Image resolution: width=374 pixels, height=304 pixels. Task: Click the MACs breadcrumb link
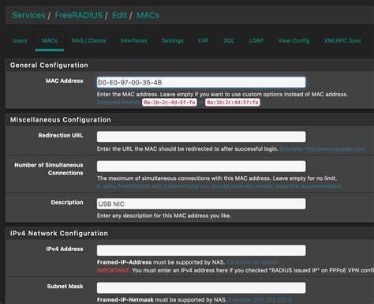coord(148,15)
